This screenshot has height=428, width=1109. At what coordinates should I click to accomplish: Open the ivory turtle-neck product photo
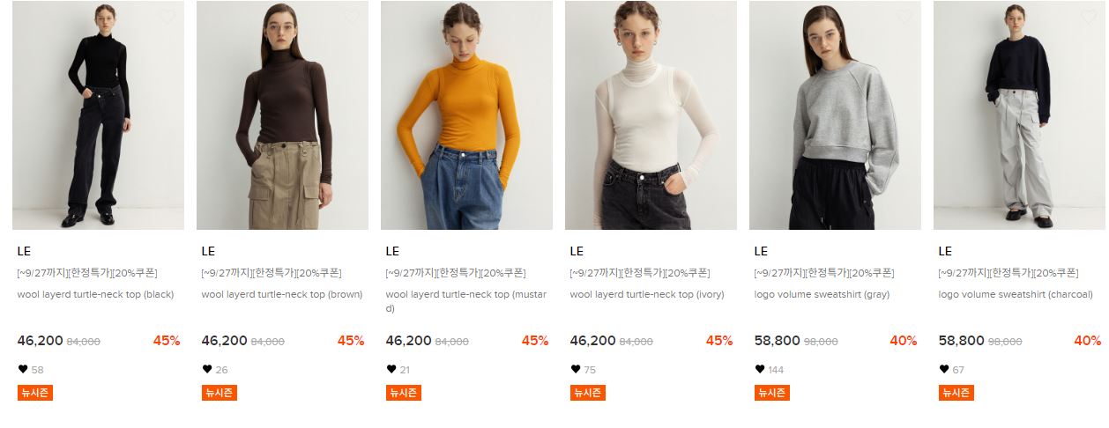[651, 115]
